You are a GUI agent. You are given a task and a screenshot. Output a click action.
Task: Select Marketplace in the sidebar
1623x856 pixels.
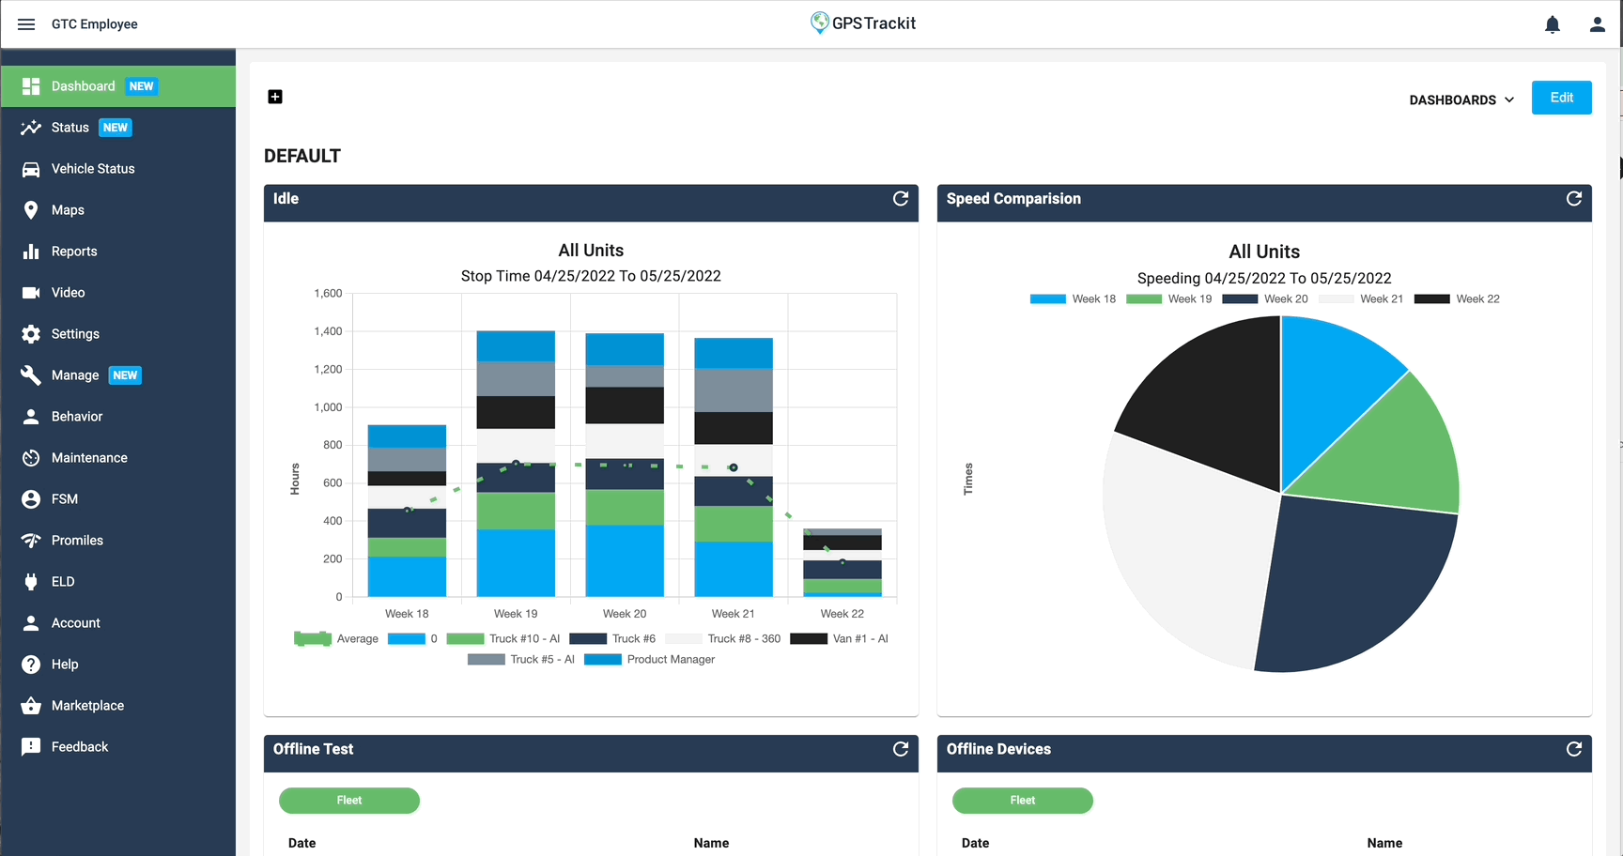tap(117, 706)
